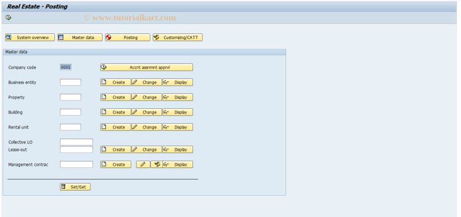Click the Set/Get button
Screen dimensions: 461x217
click(x=75, y=186)
